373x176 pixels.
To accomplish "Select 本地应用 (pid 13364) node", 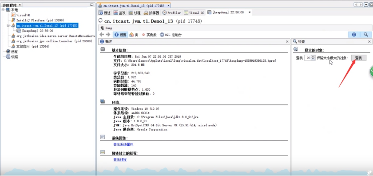I will coord(32,46).
